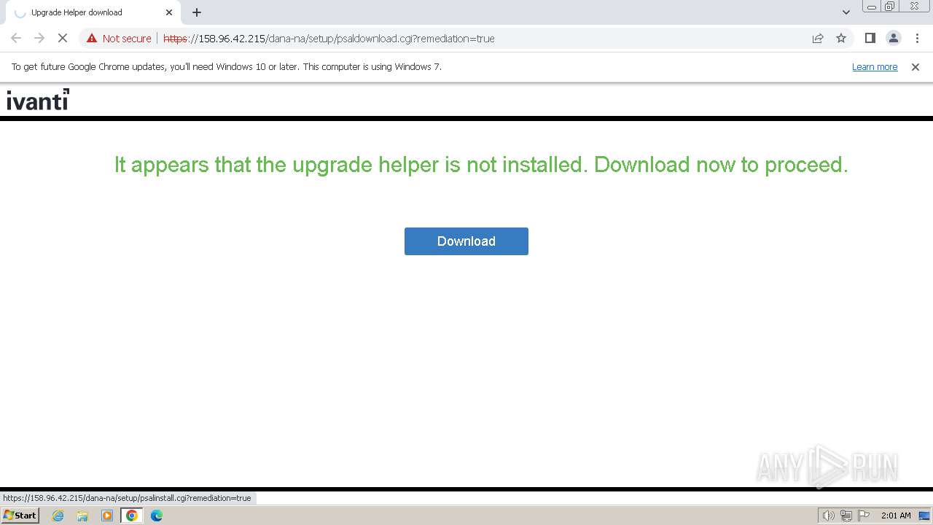
Task: Open the Chrome profile menu
Action: [893, 39]
